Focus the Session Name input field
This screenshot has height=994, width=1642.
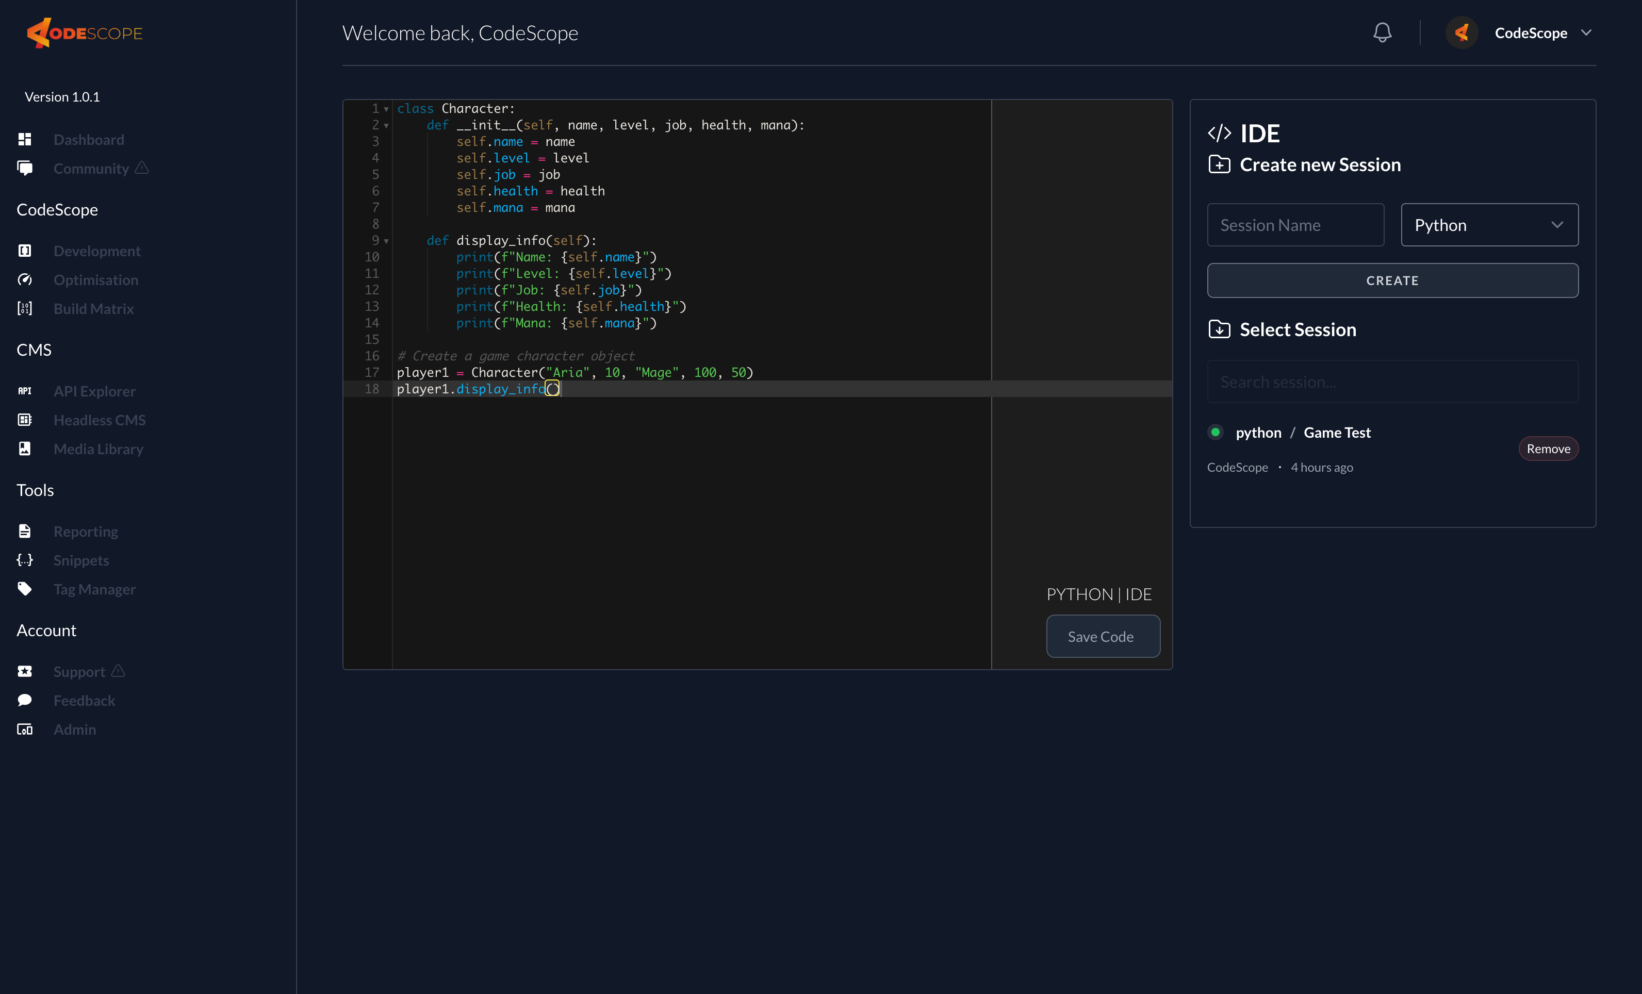pyautogui.click(x=1295, y=225)
